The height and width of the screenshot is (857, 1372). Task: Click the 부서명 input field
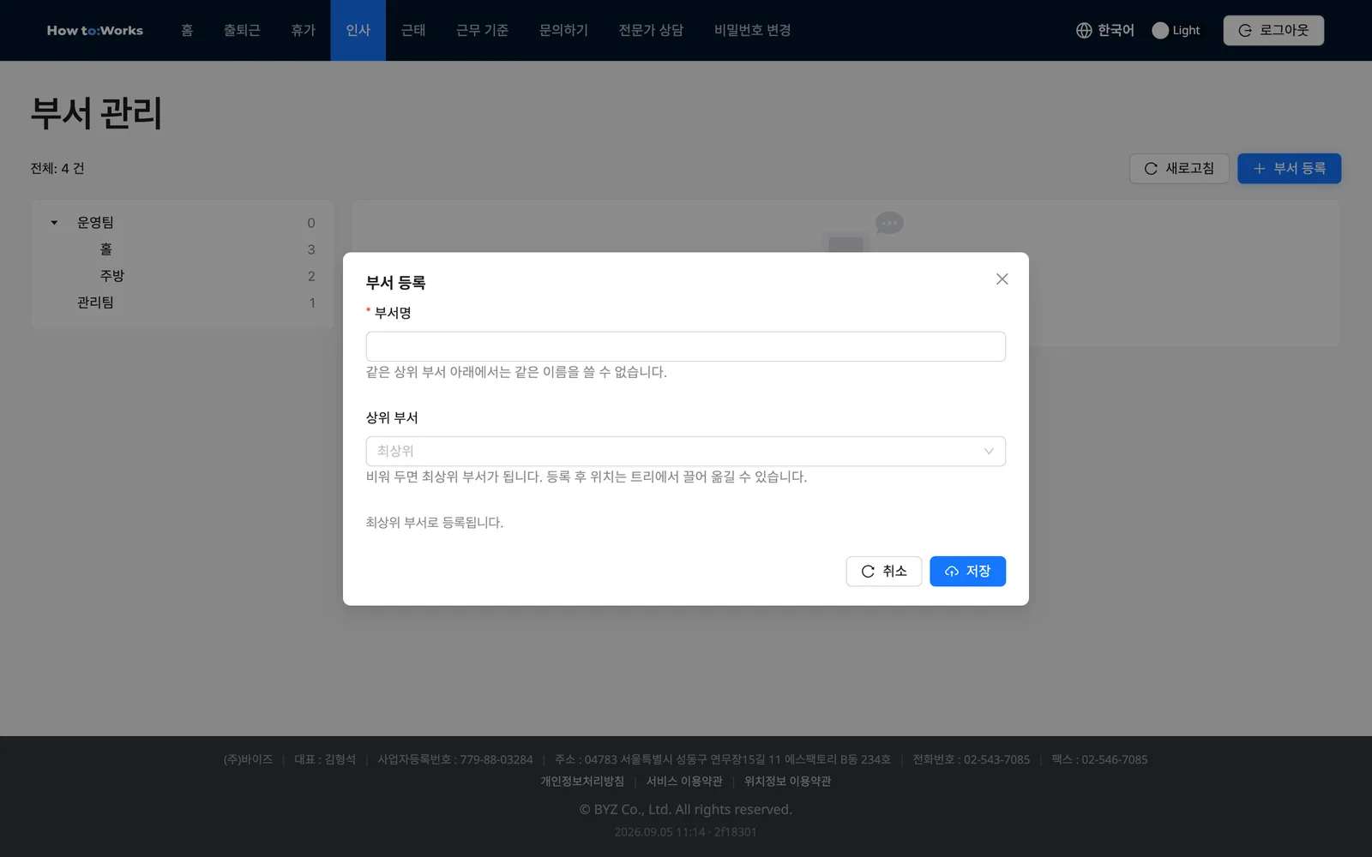point(685,346)
